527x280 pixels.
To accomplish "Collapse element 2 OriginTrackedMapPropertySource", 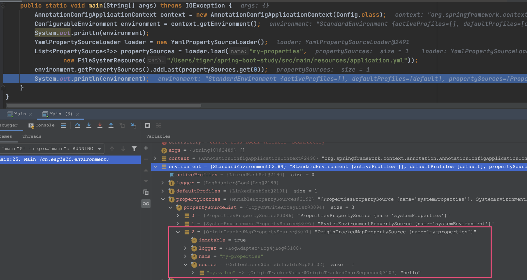I will click(178, 232).
